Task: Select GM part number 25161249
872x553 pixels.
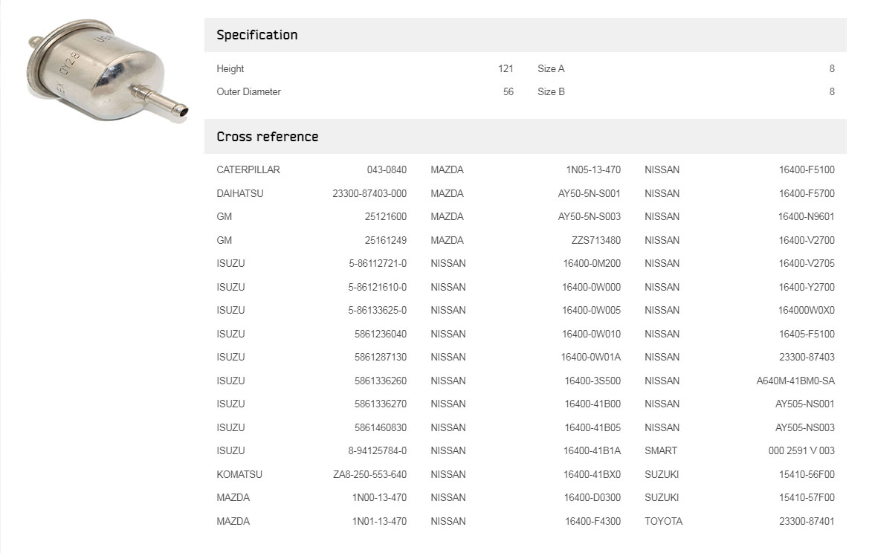Action: (x=385, y=241)
